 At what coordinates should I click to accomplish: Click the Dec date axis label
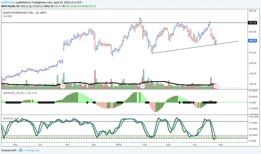coord(94,144)
